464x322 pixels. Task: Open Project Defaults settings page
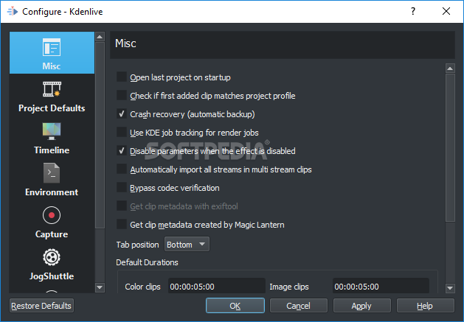[52, 97]
